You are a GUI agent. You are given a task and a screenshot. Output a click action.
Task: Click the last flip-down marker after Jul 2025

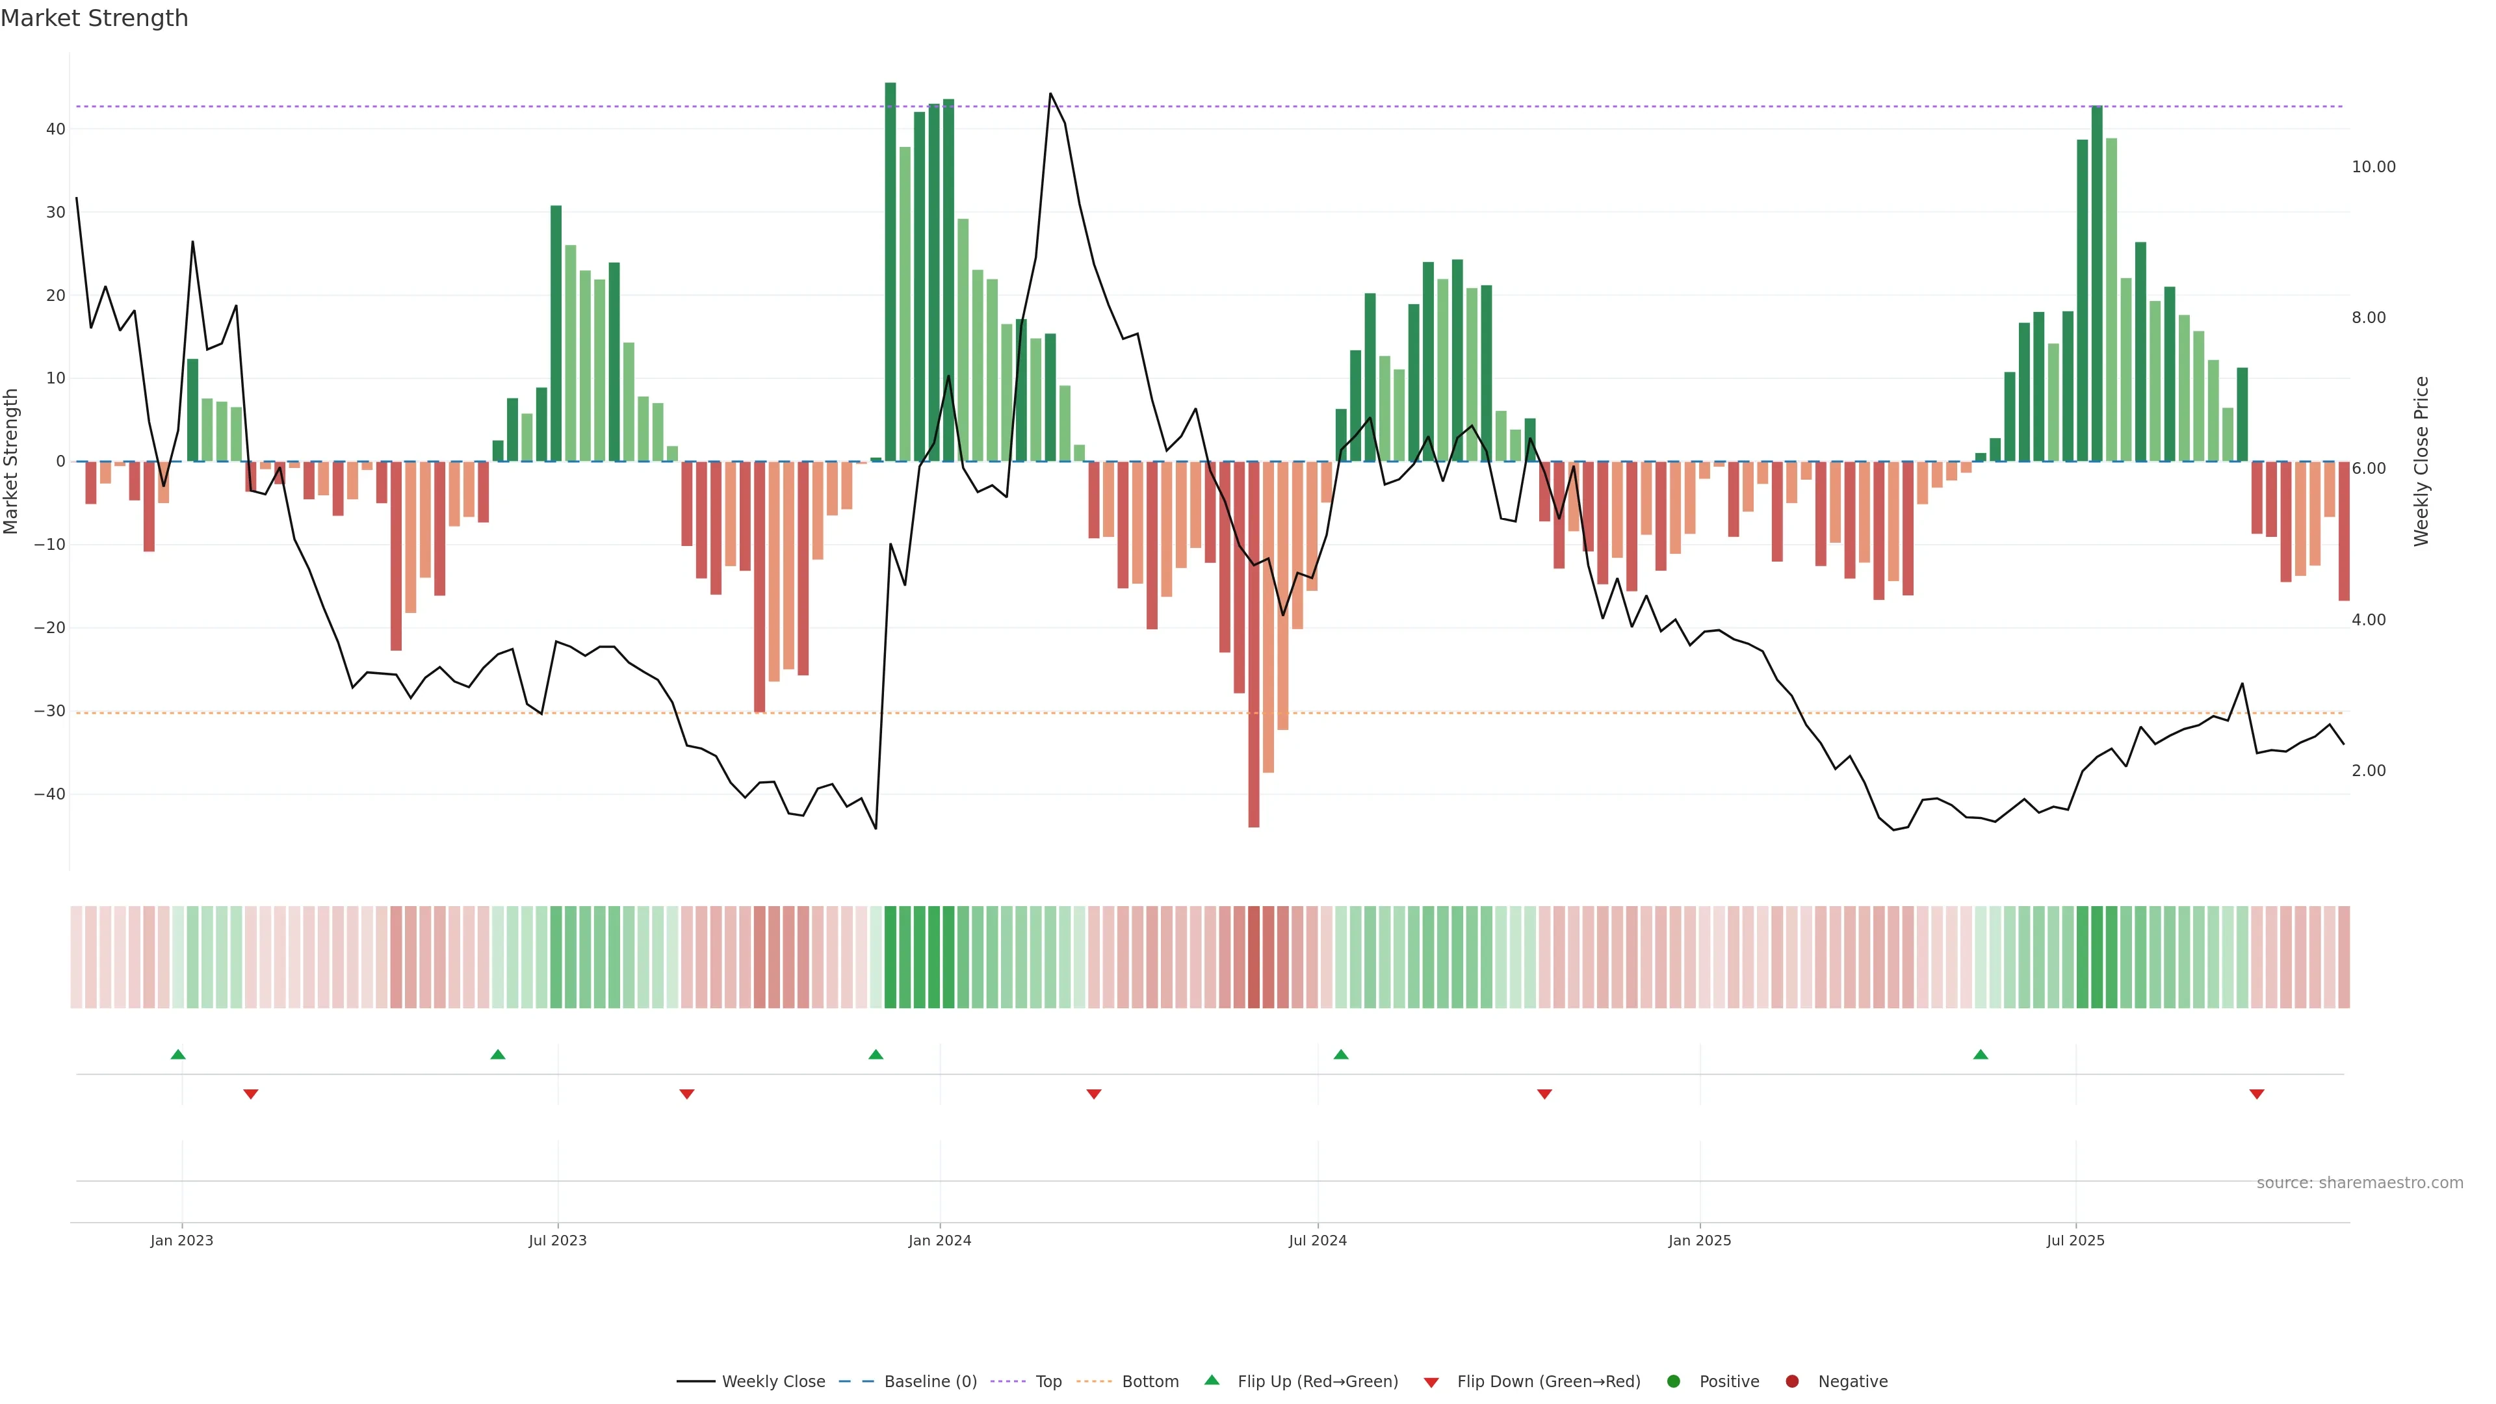coord(2257,1094)
